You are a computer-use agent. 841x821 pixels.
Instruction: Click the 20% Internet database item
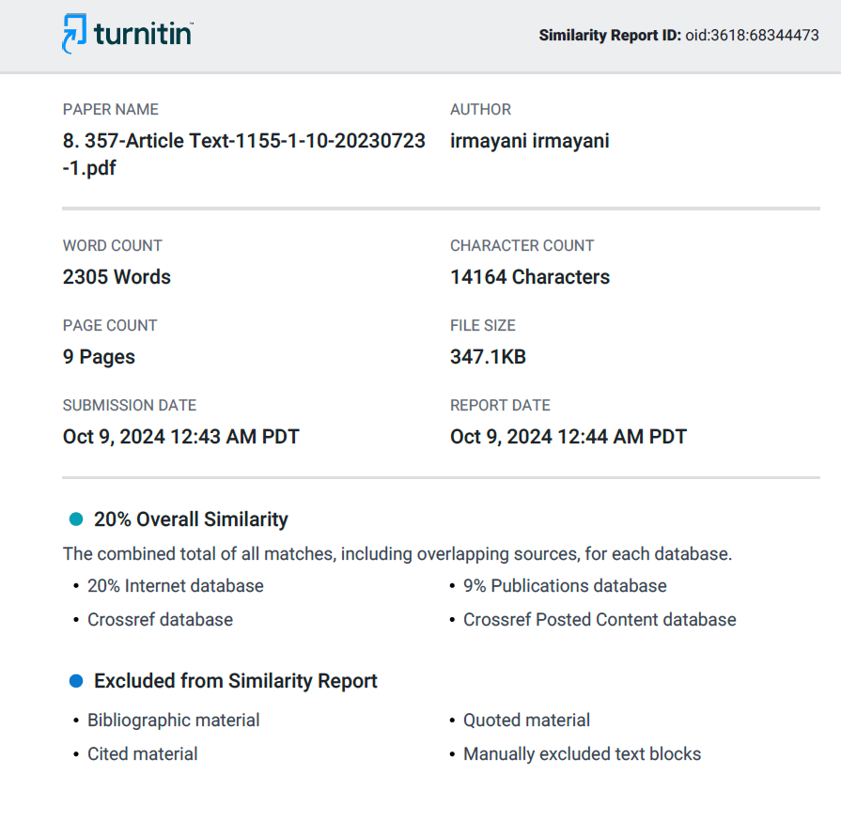tap(176, 586)
